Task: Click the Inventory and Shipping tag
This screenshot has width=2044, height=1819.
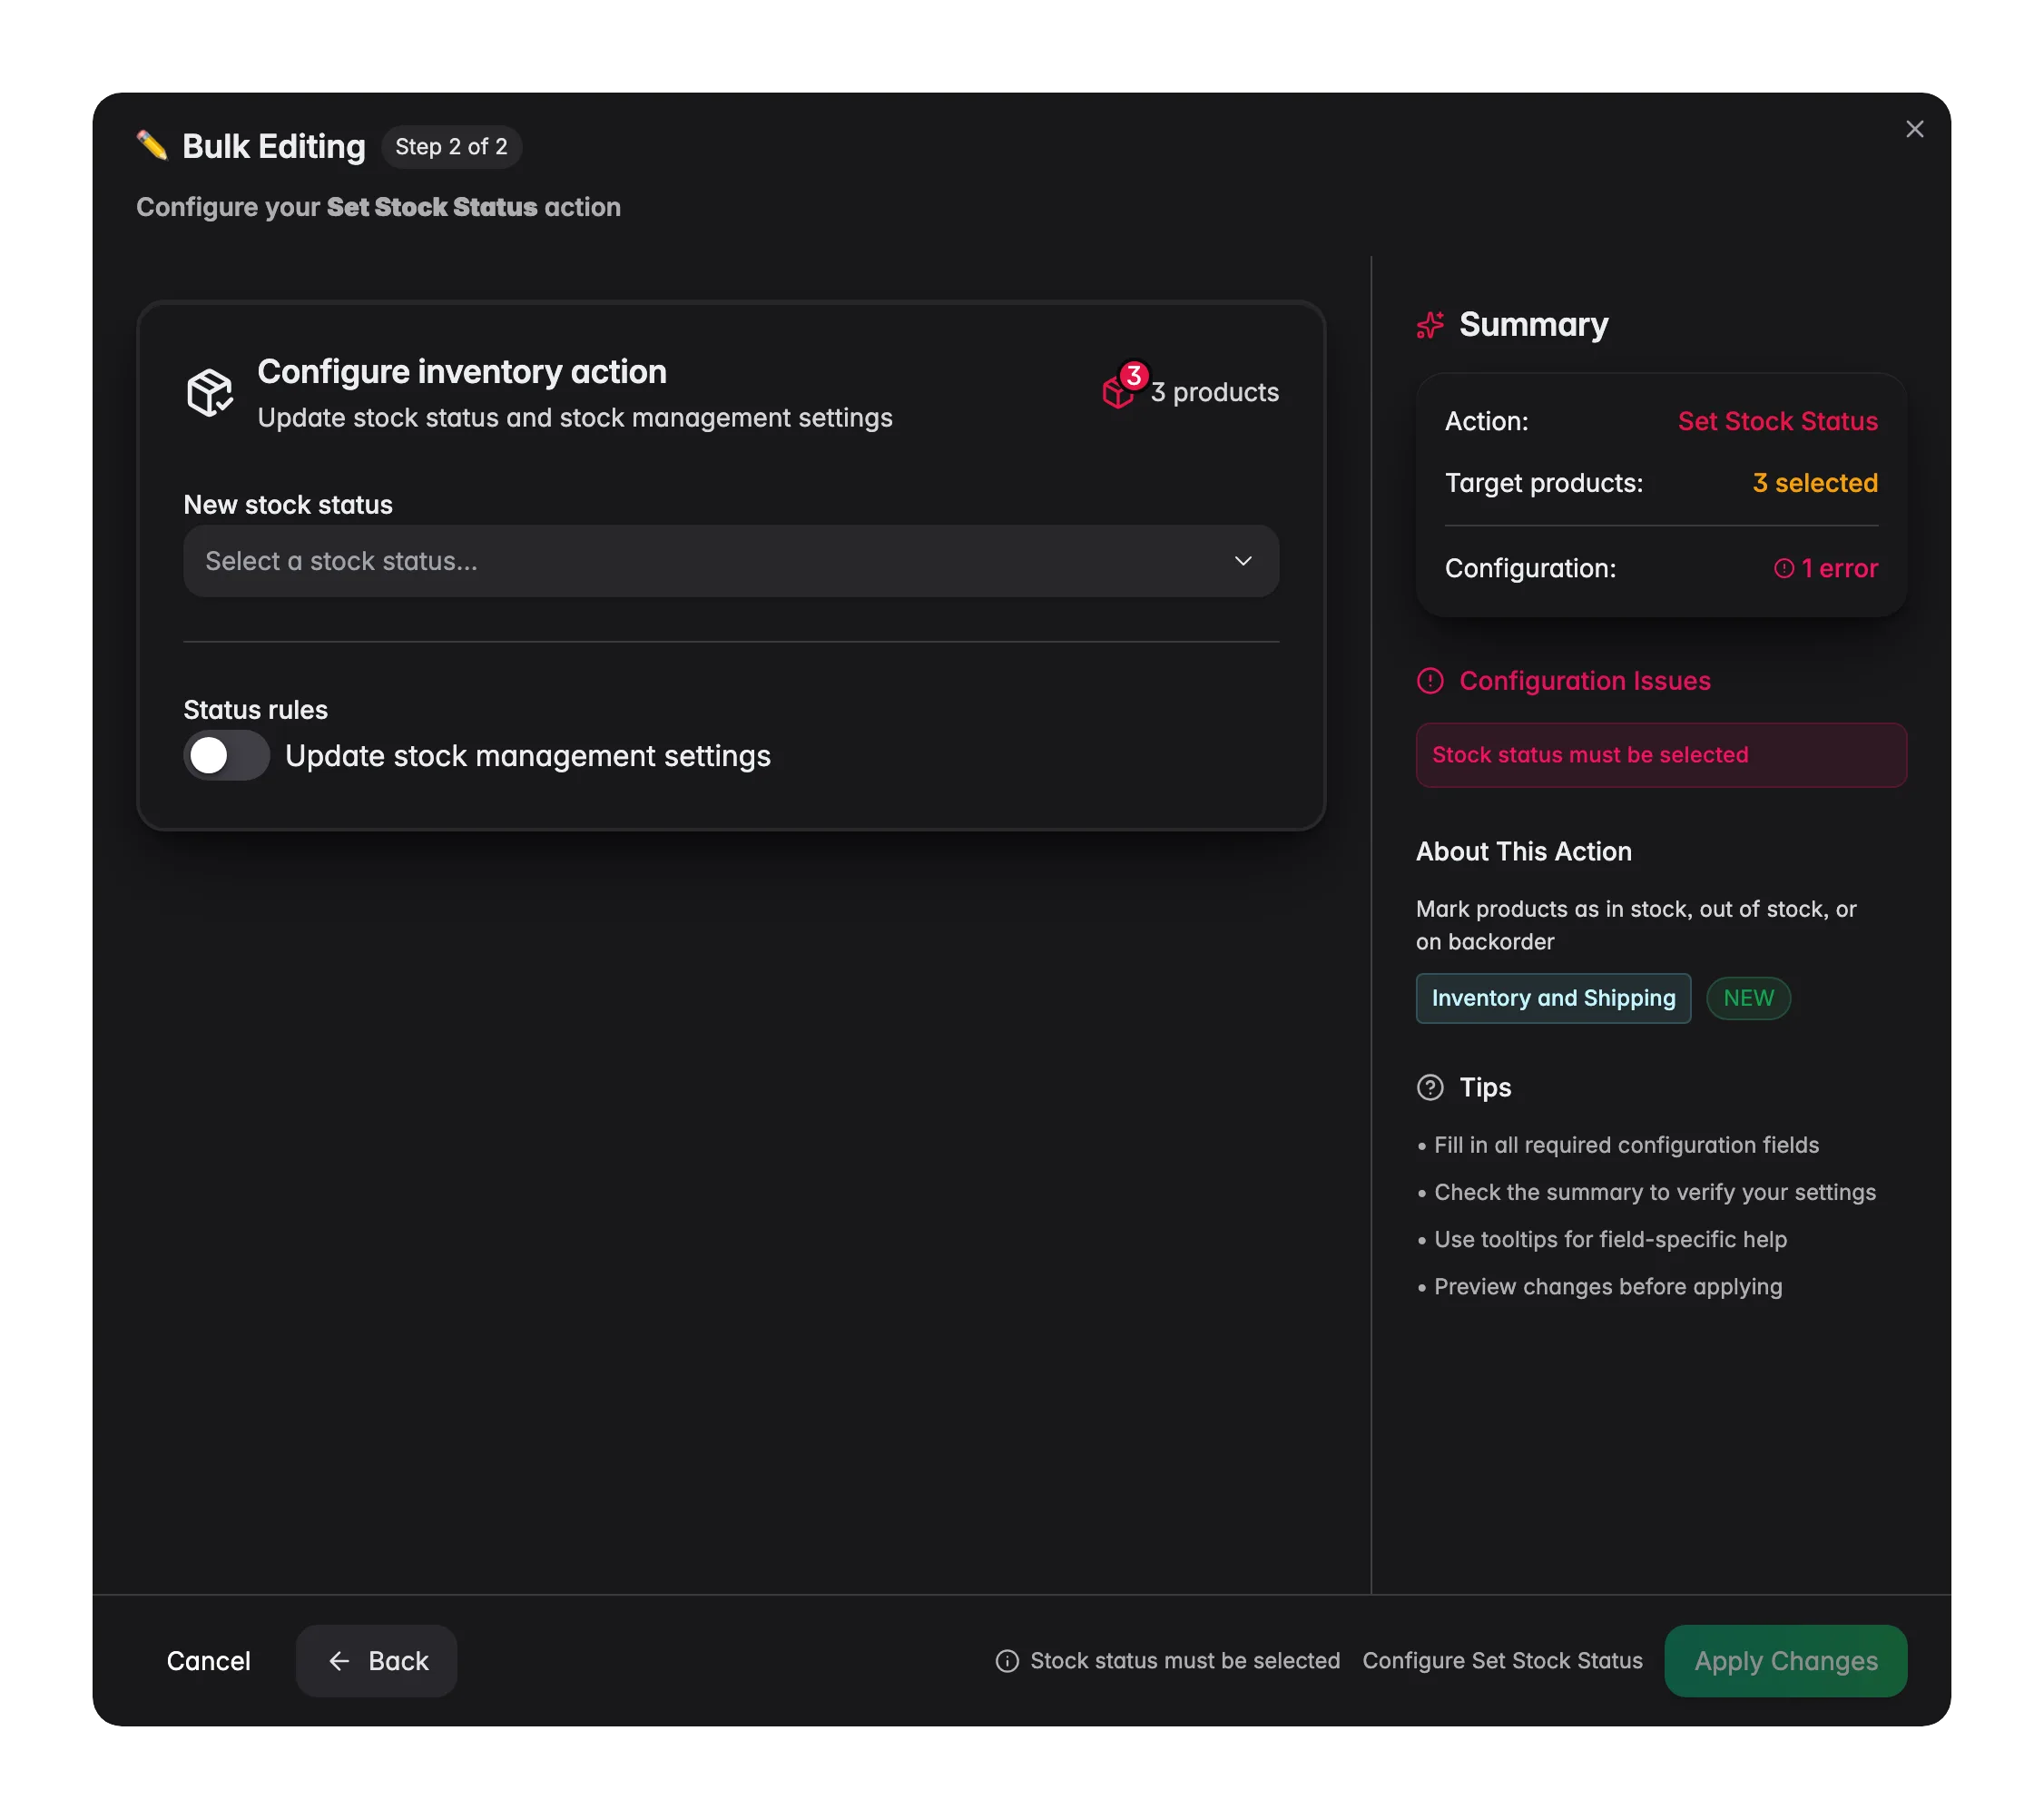Action: (x=1553, y=998)
